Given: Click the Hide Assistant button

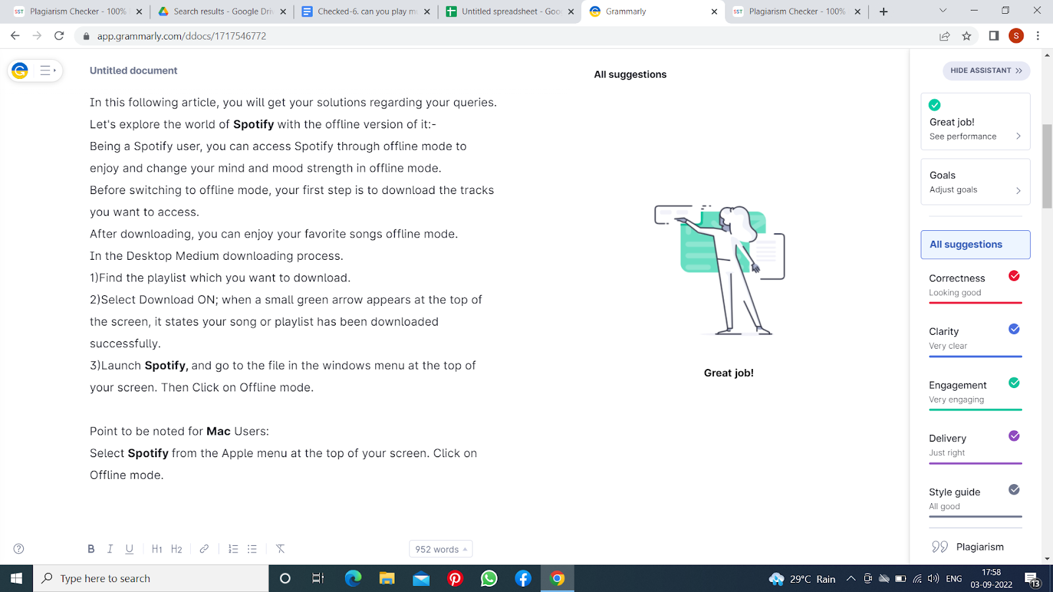Looking at the screenshot, I should (987, 70).
